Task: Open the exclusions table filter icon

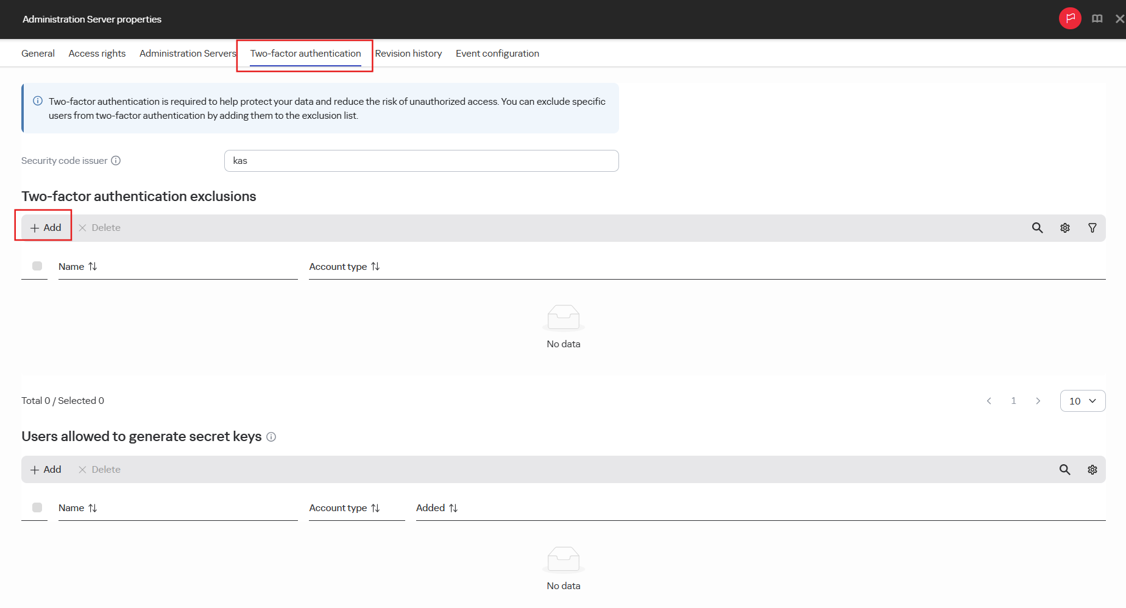Action: (x=1092, y=228)
